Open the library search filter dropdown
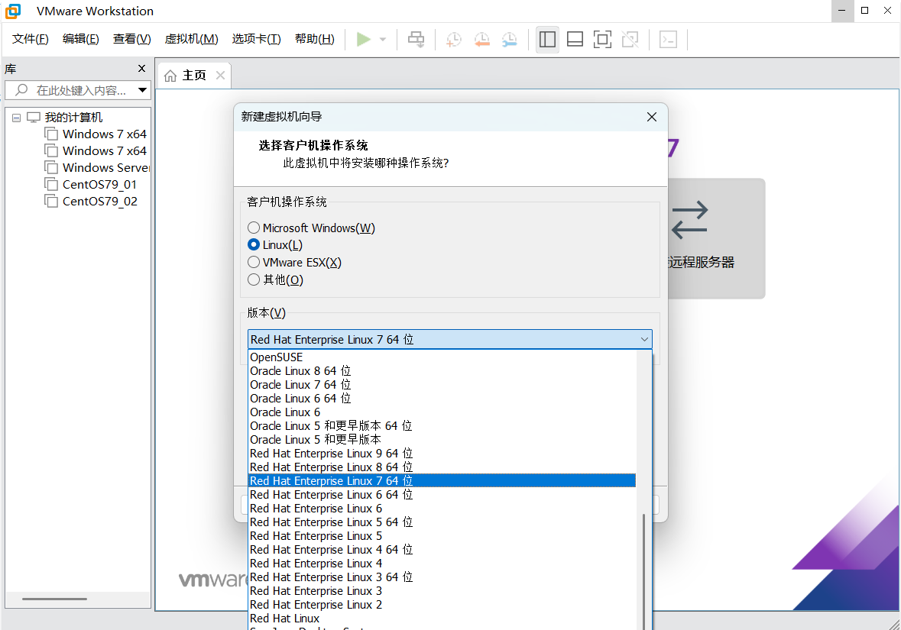This screenshot has width=901, height=630. point(142,90)
